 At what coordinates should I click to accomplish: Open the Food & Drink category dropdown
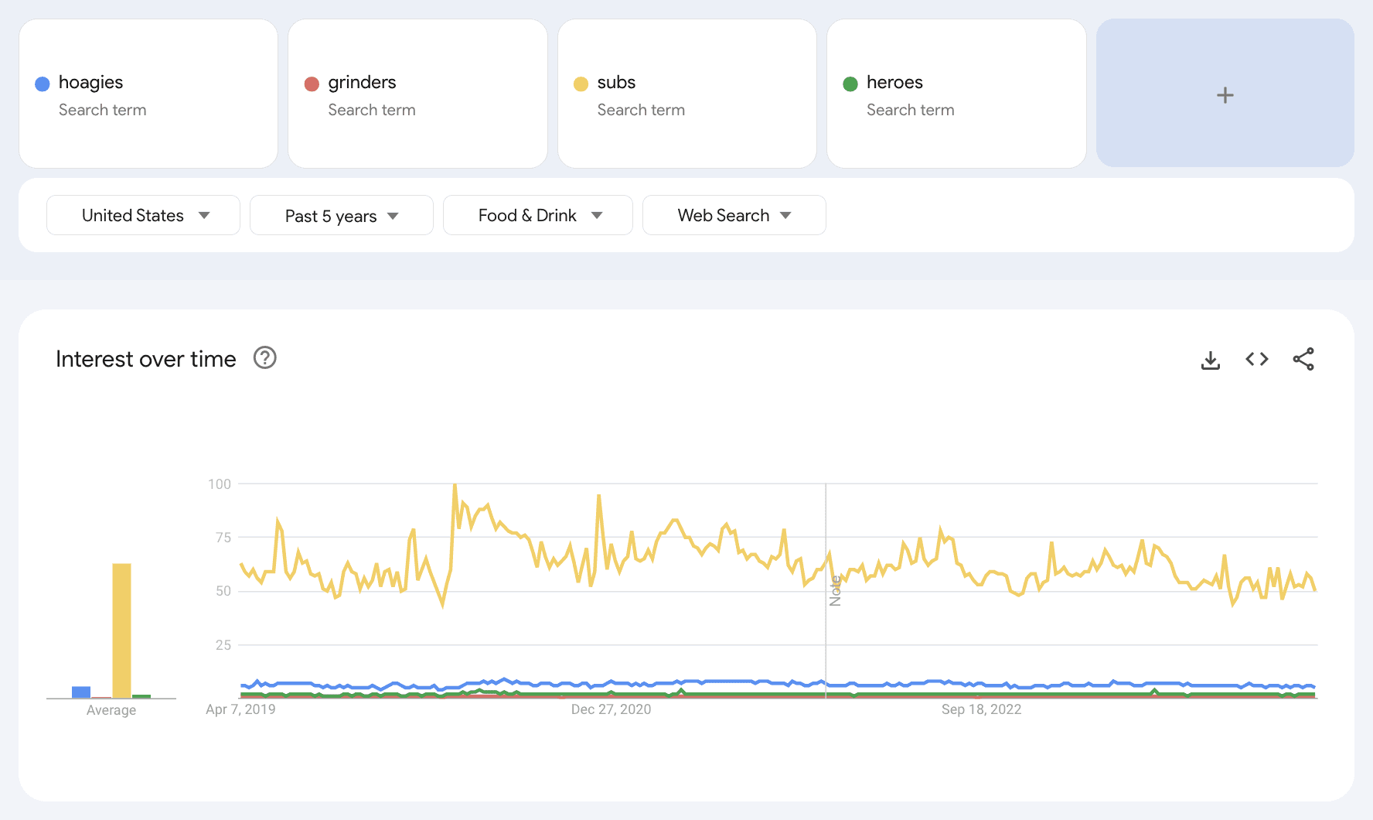[537, 215]
